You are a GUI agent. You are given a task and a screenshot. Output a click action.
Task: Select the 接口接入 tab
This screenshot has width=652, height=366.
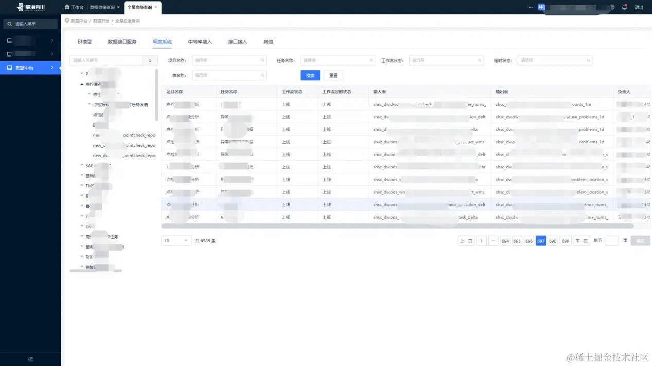(238, 42)
